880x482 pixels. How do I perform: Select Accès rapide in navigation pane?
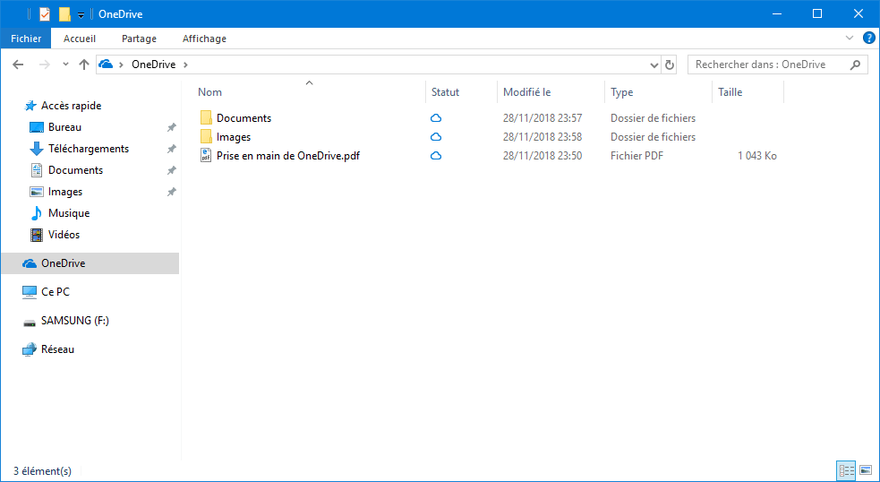click(72, 106)
